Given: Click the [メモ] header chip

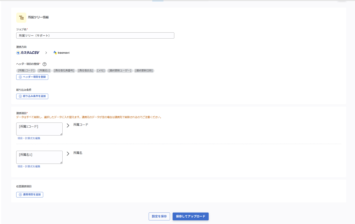Looking at the screenshot, I should coord(101,70).
